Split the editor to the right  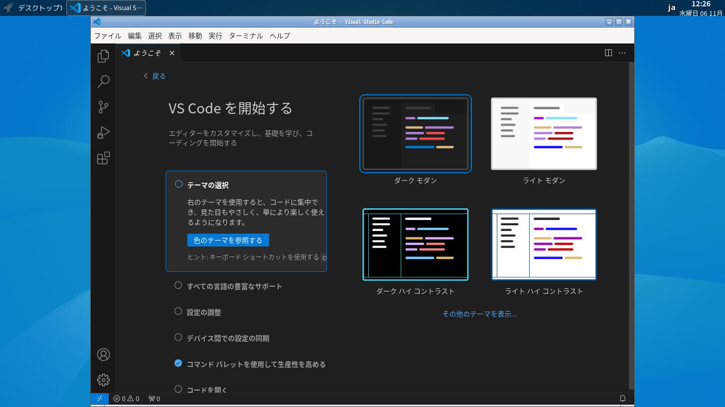tap(609, 53)
